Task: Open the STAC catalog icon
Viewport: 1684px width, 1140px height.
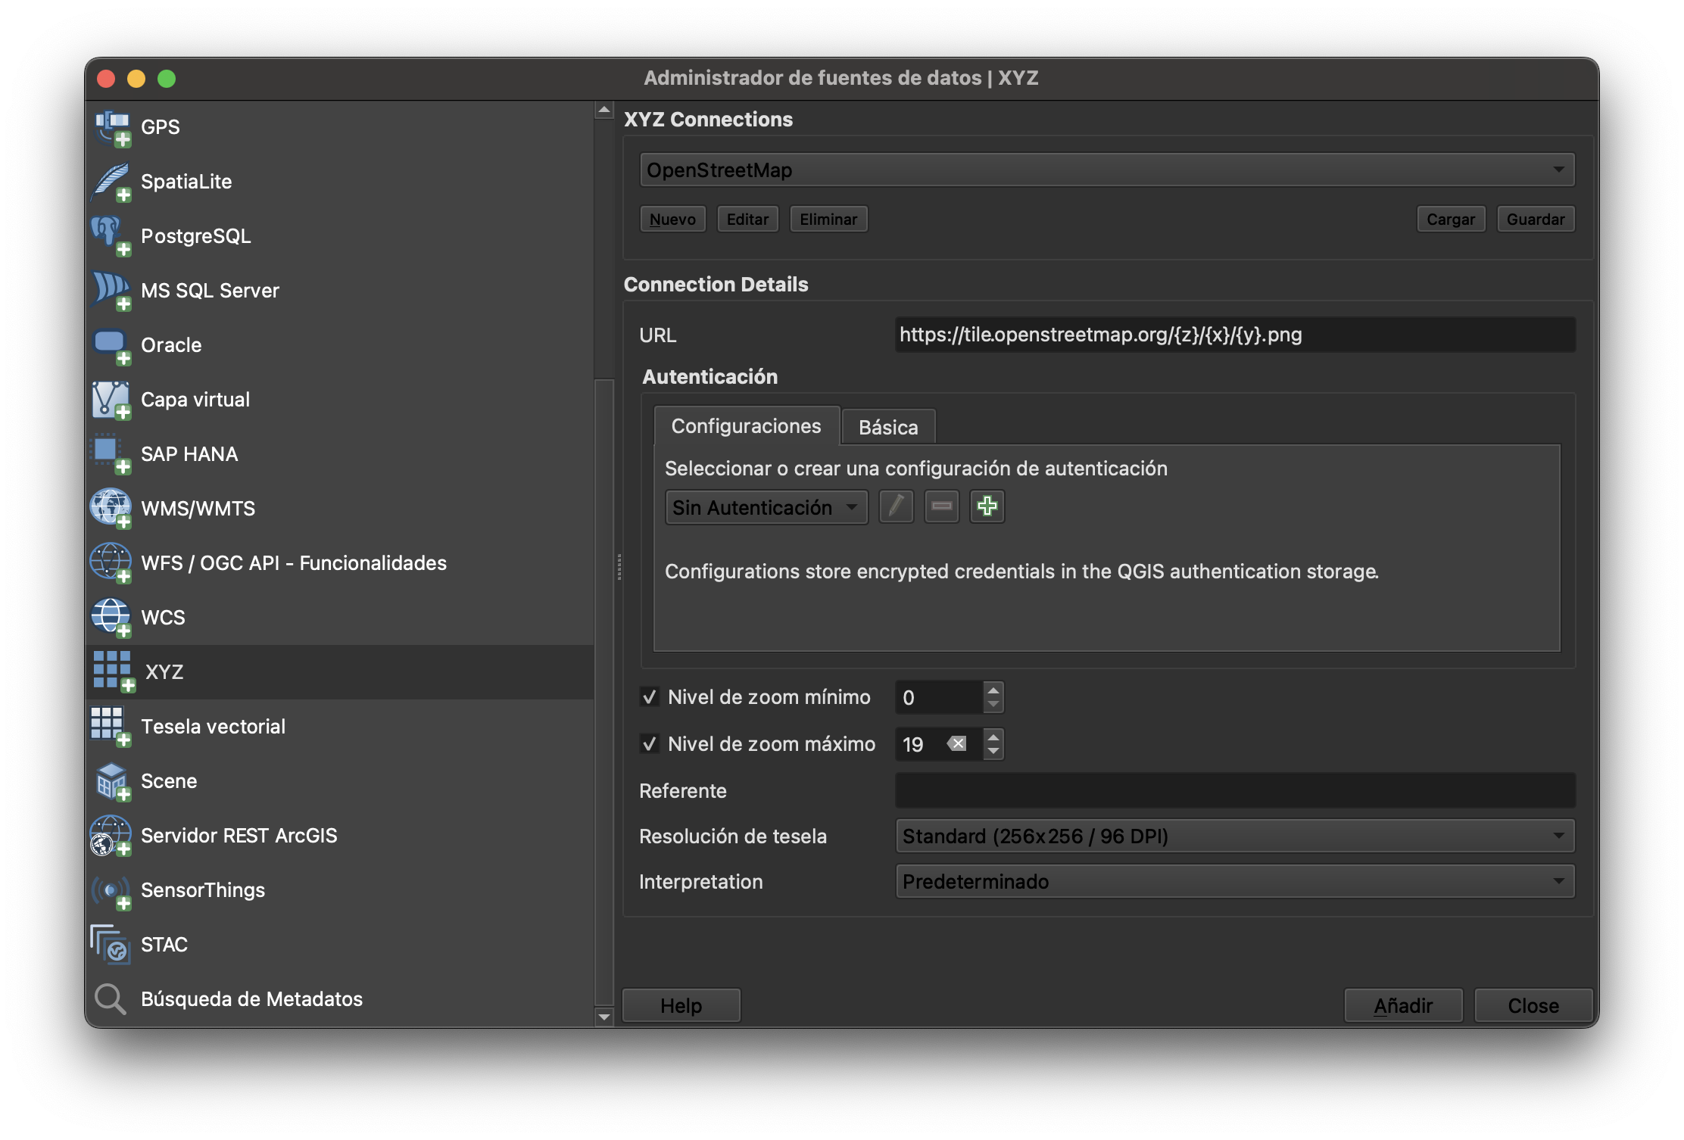Action: coord(112,945)
